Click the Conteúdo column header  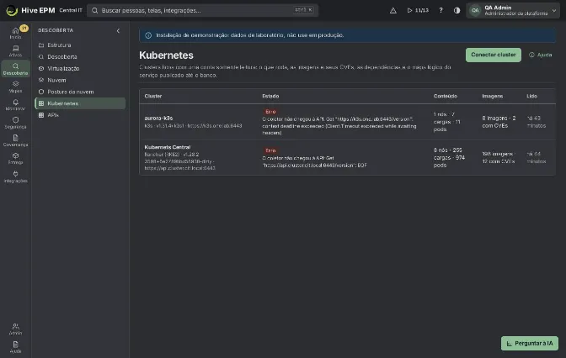pos(446,96)
